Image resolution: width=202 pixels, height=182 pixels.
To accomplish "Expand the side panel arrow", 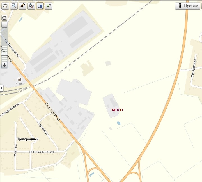I will [x=2, y=88].
